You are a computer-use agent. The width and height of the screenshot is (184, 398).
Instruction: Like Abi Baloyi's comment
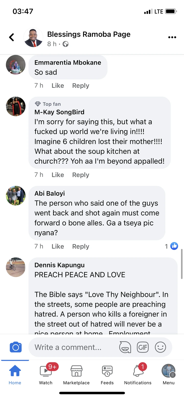tap(58, 246)
